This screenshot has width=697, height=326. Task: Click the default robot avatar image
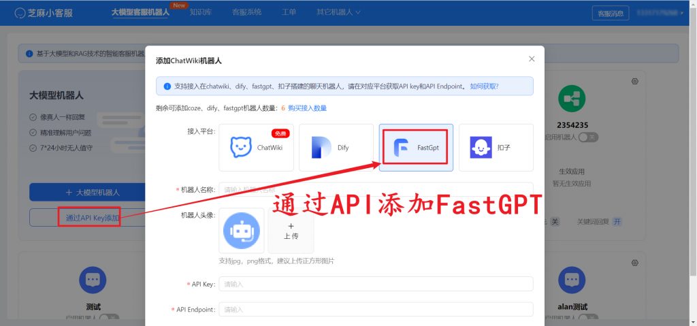point(242,231)
